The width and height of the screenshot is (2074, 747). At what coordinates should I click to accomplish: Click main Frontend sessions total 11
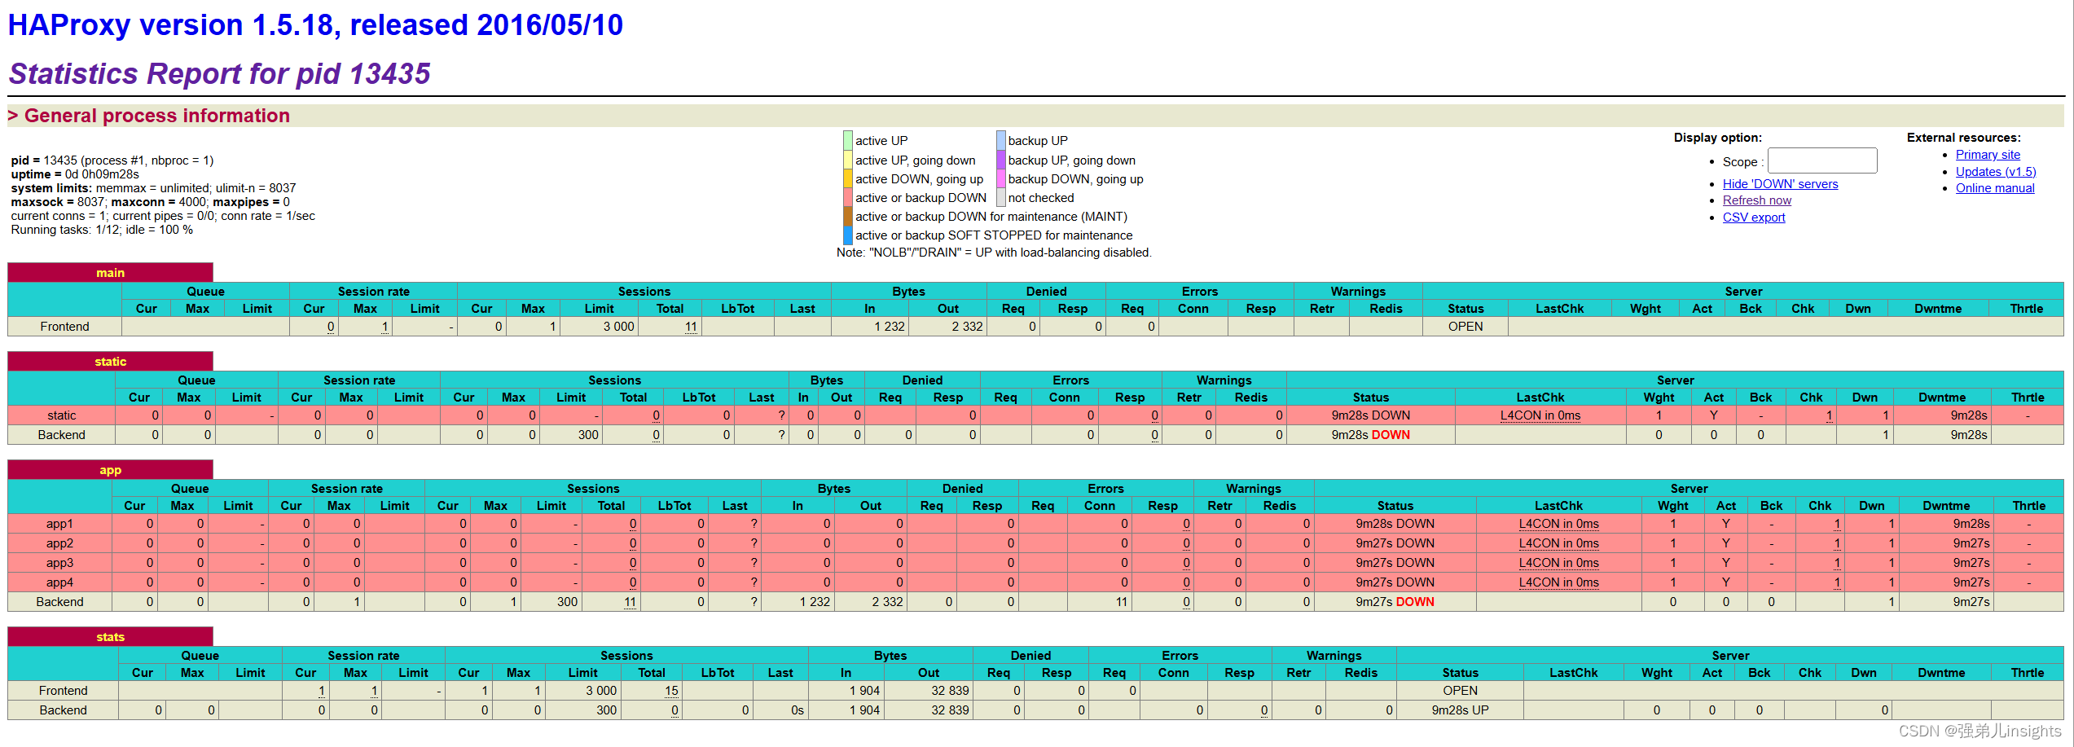[691, 327]
